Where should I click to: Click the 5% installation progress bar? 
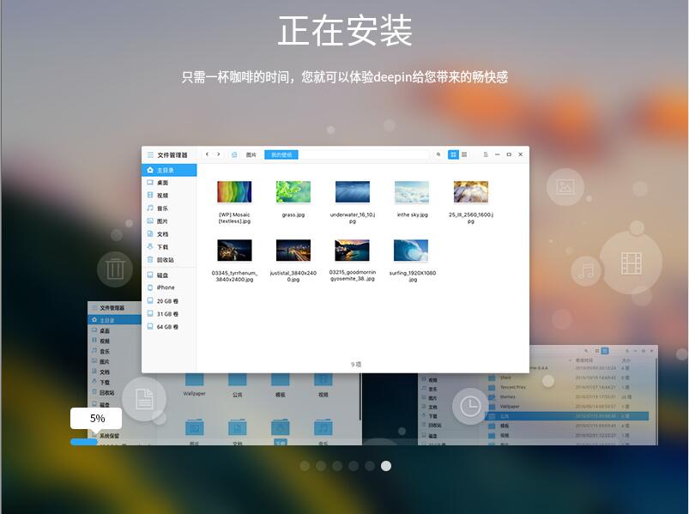pyautogui.click(x=95, y=418)
